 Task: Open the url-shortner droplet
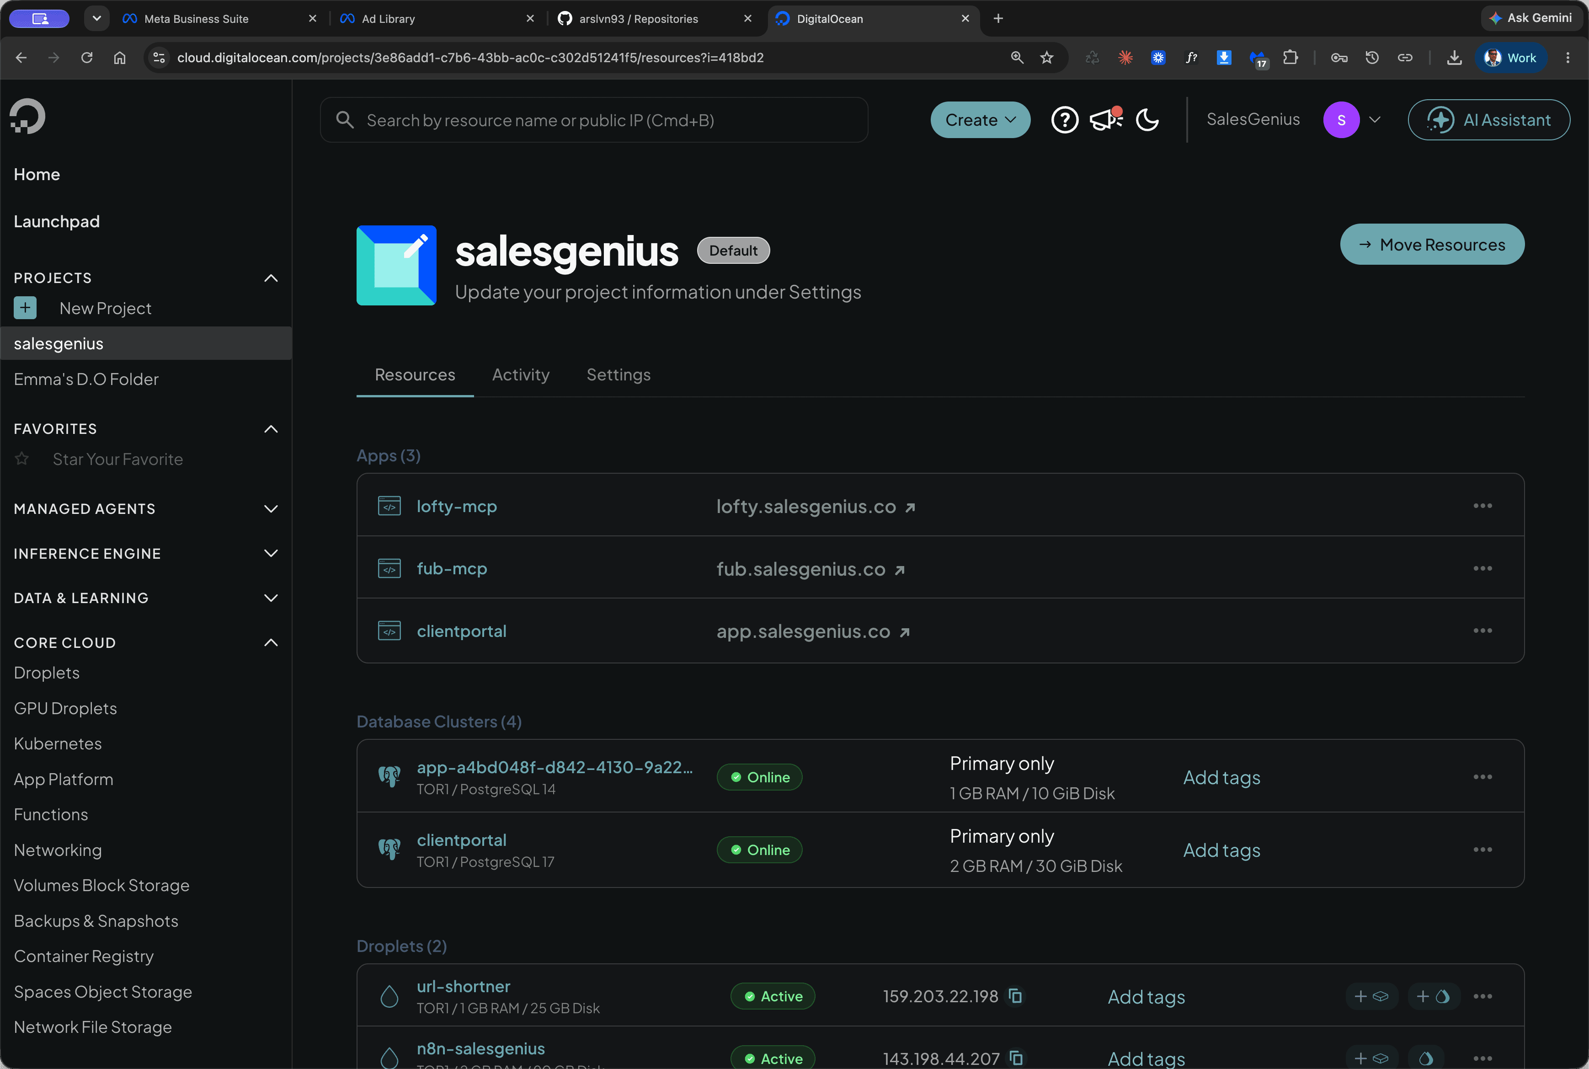tap(464, 987)
